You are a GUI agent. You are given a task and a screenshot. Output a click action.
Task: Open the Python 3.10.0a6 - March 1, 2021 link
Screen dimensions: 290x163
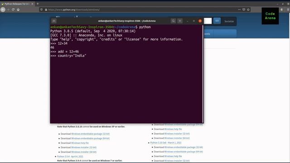(166, 143)
